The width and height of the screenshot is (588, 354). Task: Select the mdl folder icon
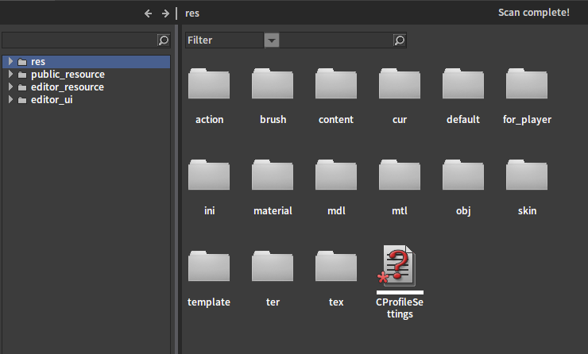point(336,175)
